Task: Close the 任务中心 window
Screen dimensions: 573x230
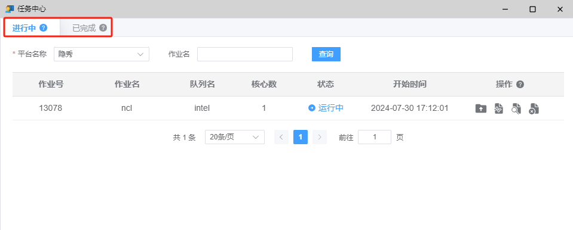Action: 560,9
